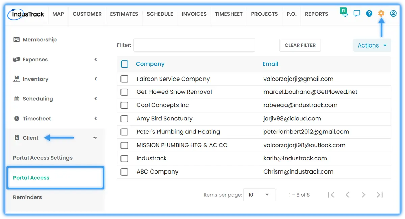Go to first page of results
Image resolution: width=405 pixels, height=219 pixels.
331,195
